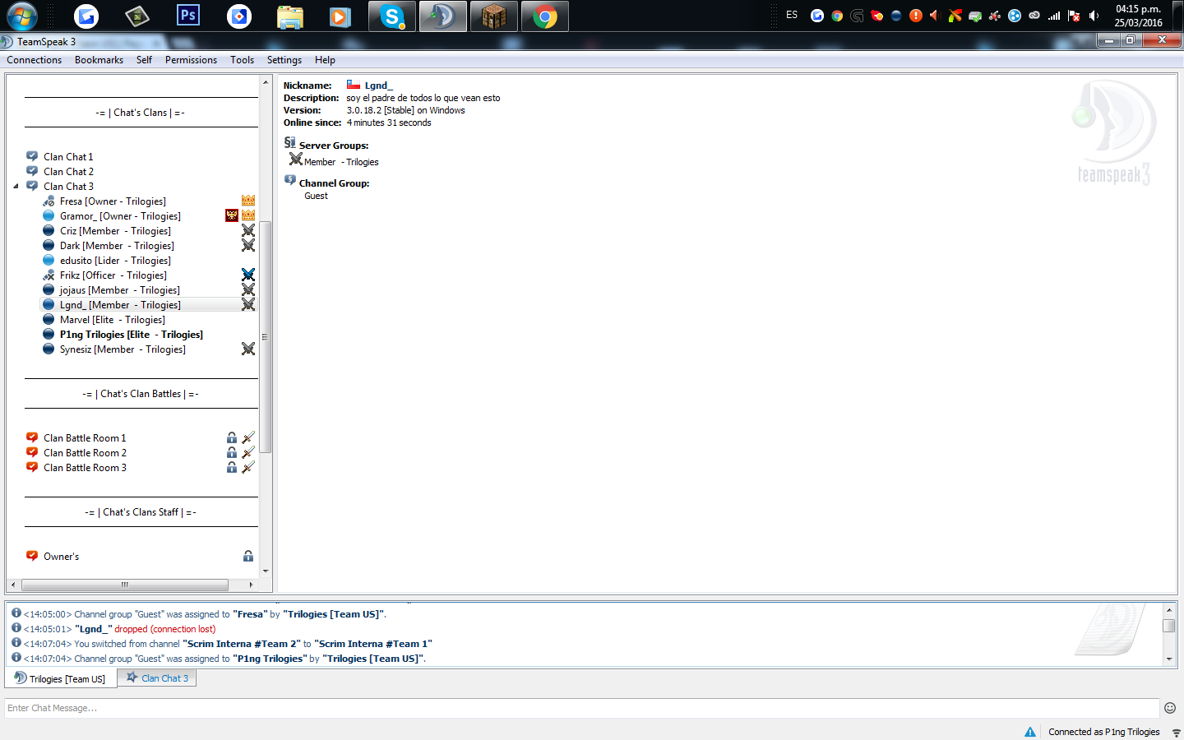
Task: Click the Windows Start orb
Action: coord(22,16)
